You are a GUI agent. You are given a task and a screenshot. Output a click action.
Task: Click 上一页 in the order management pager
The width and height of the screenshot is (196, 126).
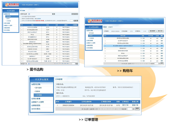[x=106, y=109]
